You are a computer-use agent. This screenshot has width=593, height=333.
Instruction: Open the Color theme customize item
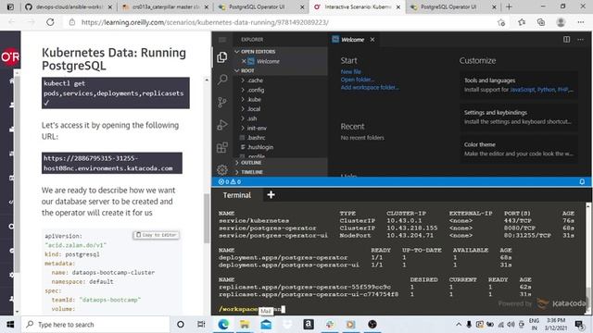click(519, 149)
